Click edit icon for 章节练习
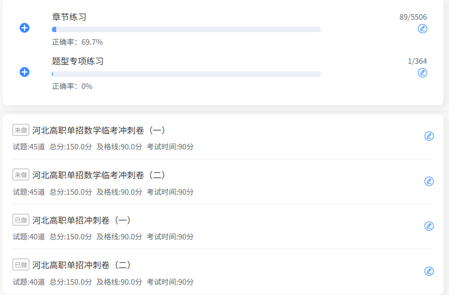 (422, 29)
